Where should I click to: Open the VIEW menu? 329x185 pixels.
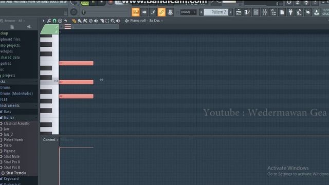31,2
